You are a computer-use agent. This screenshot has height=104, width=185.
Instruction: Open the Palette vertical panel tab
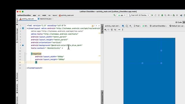[102, 29]
